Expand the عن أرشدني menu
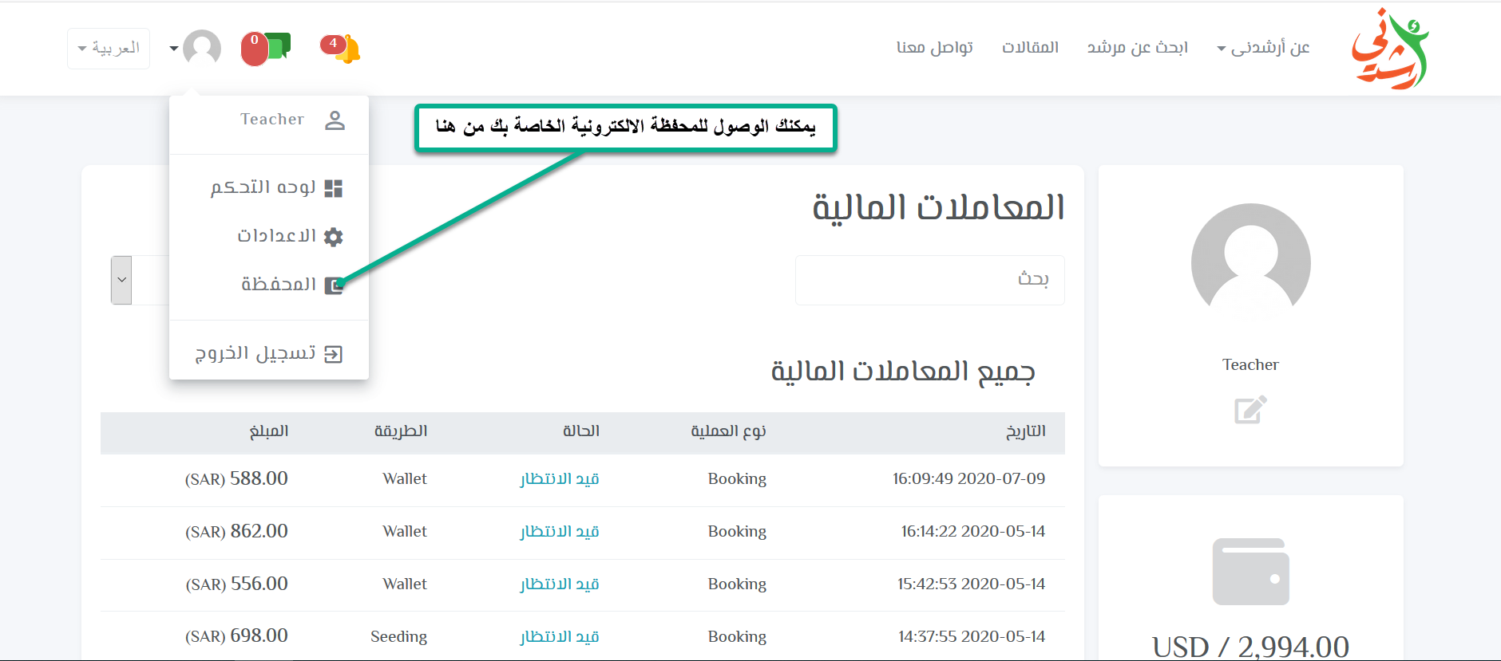1501x661 pixels. point(1263,48)
